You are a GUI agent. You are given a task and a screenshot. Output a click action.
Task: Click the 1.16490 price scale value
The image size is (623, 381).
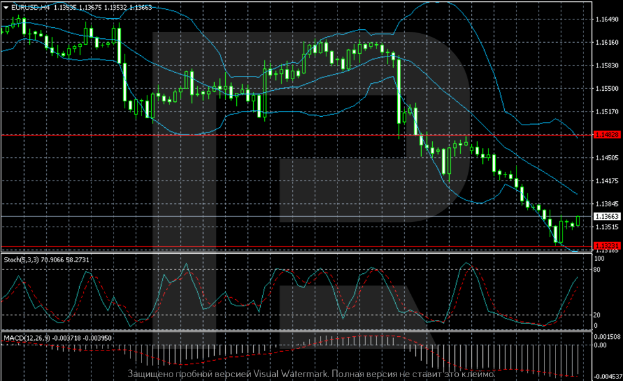click(607, 19)
